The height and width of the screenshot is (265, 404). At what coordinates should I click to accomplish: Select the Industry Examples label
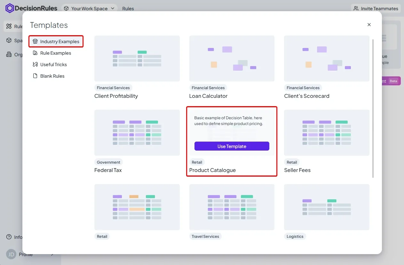[x=60, y=42]
